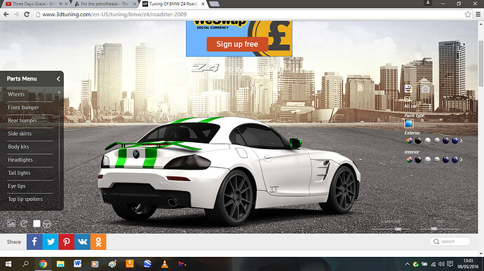This screenshot has width=484, height=271.
Task: Click the Sign up free button
Action: [237, 44]
